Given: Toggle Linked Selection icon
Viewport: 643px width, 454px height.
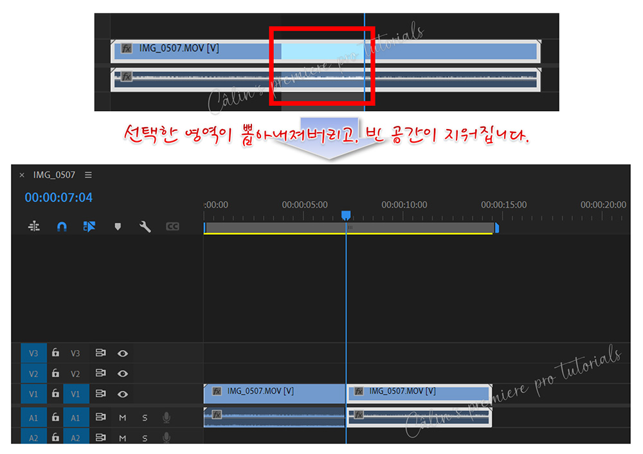Looking at the screenshot, I should tap(89, 227).
